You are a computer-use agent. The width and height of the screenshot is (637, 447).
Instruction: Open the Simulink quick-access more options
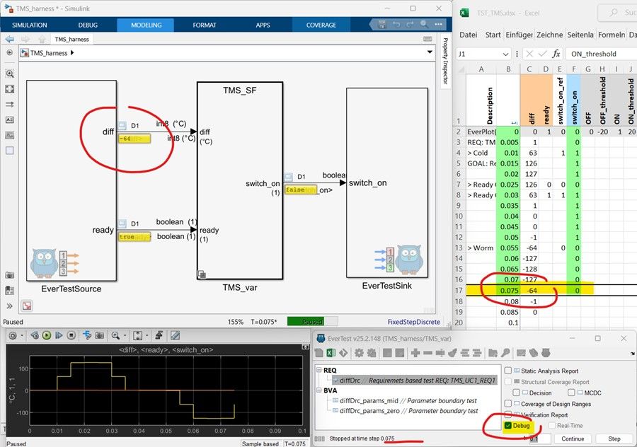438,24
